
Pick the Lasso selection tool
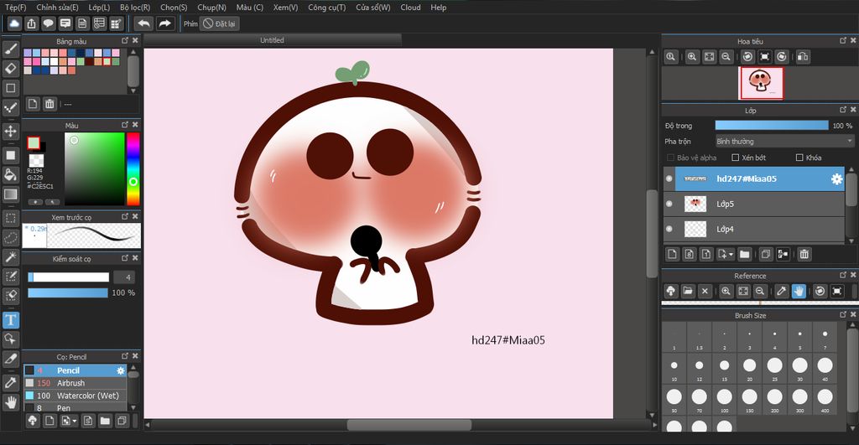click(11, 238)
